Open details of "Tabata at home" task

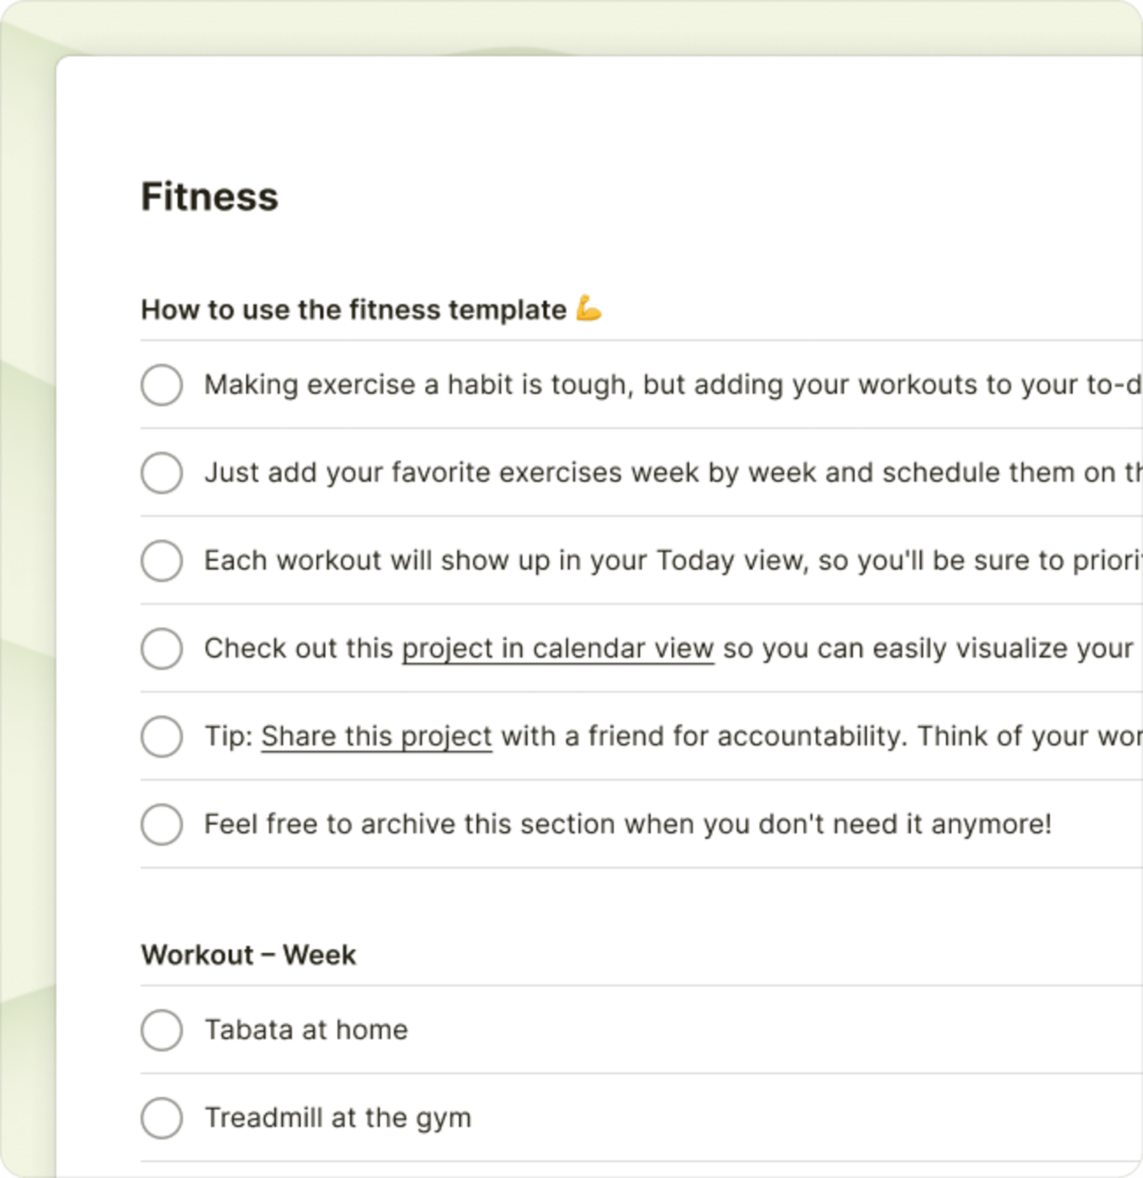[306, 1029]
